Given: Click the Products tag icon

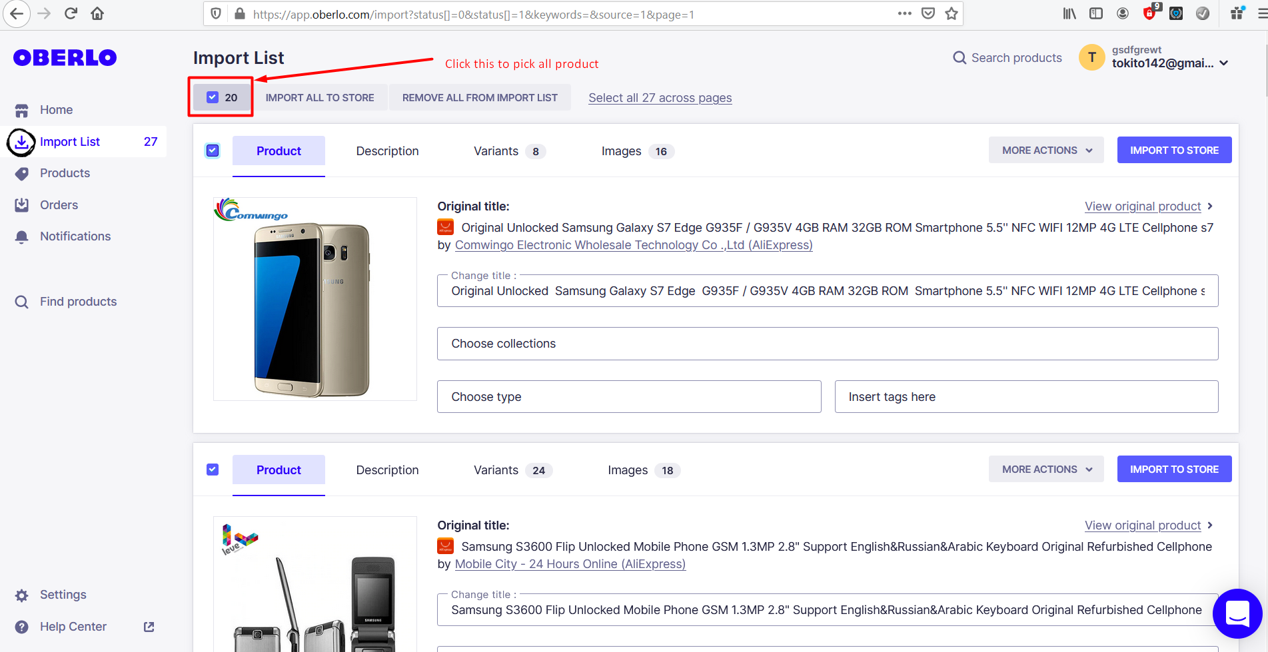Looking at the screenshot, I should pyautogui.click(x=22, y=174).
